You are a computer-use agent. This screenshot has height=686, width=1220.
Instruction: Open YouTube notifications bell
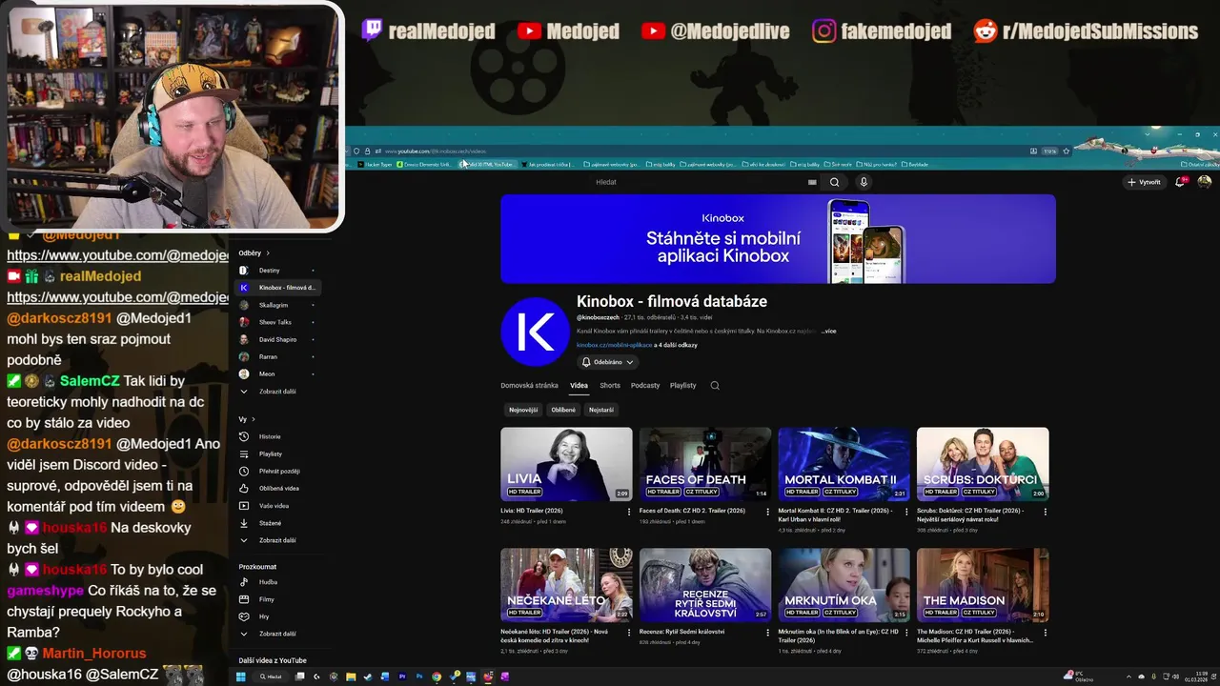pyautogui.click(x=1180, y=182)
